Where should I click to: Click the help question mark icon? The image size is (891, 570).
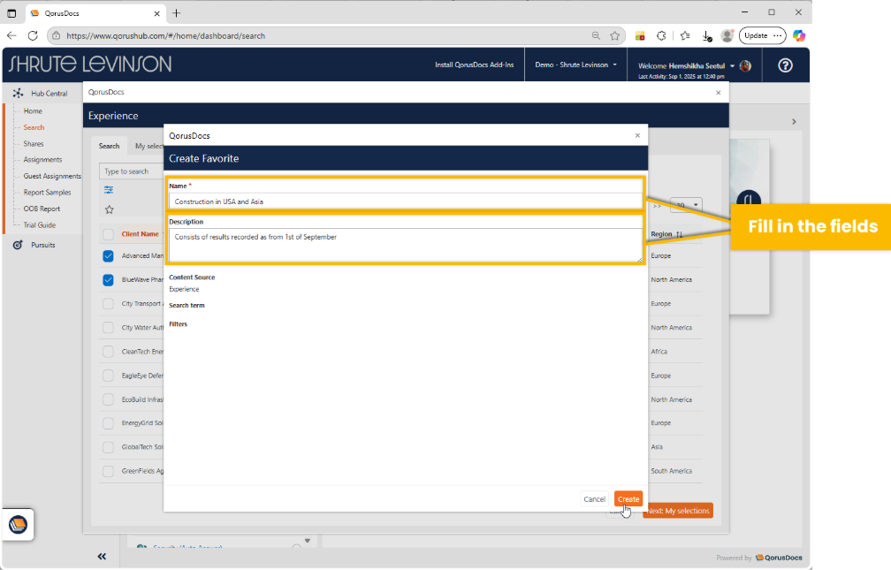785,65
